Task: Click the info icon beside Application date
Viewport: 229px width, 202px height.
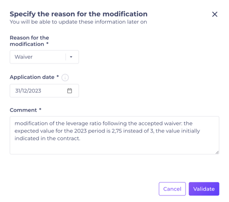Action: [65, 77]
